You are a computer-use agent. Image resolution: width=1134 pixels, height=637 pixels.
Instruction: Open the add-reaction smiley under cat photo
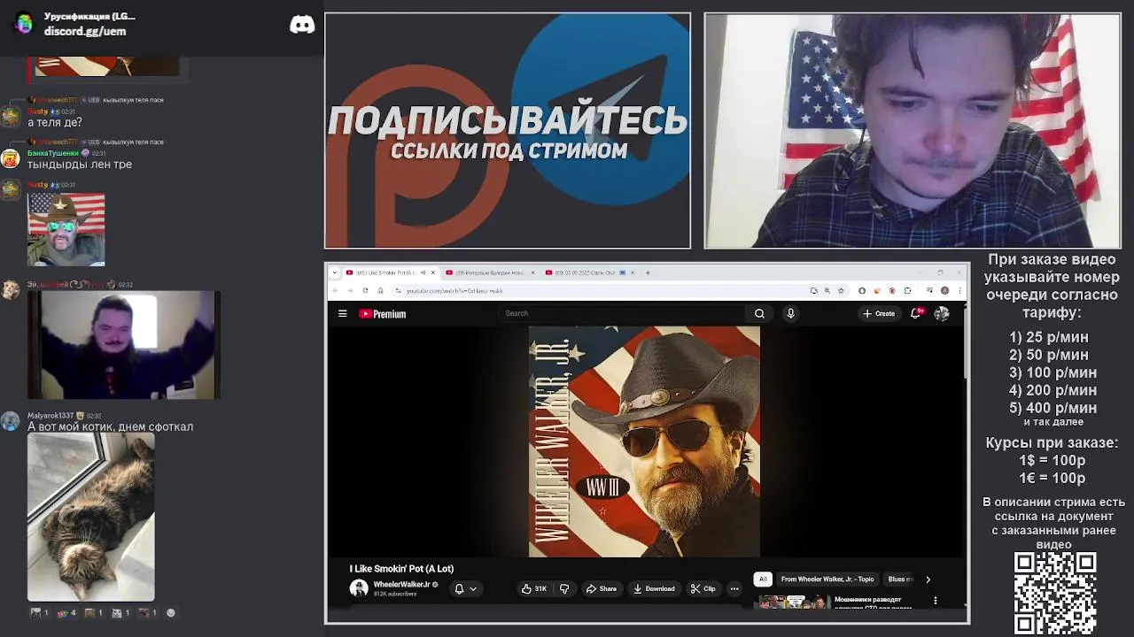[171, 612]
